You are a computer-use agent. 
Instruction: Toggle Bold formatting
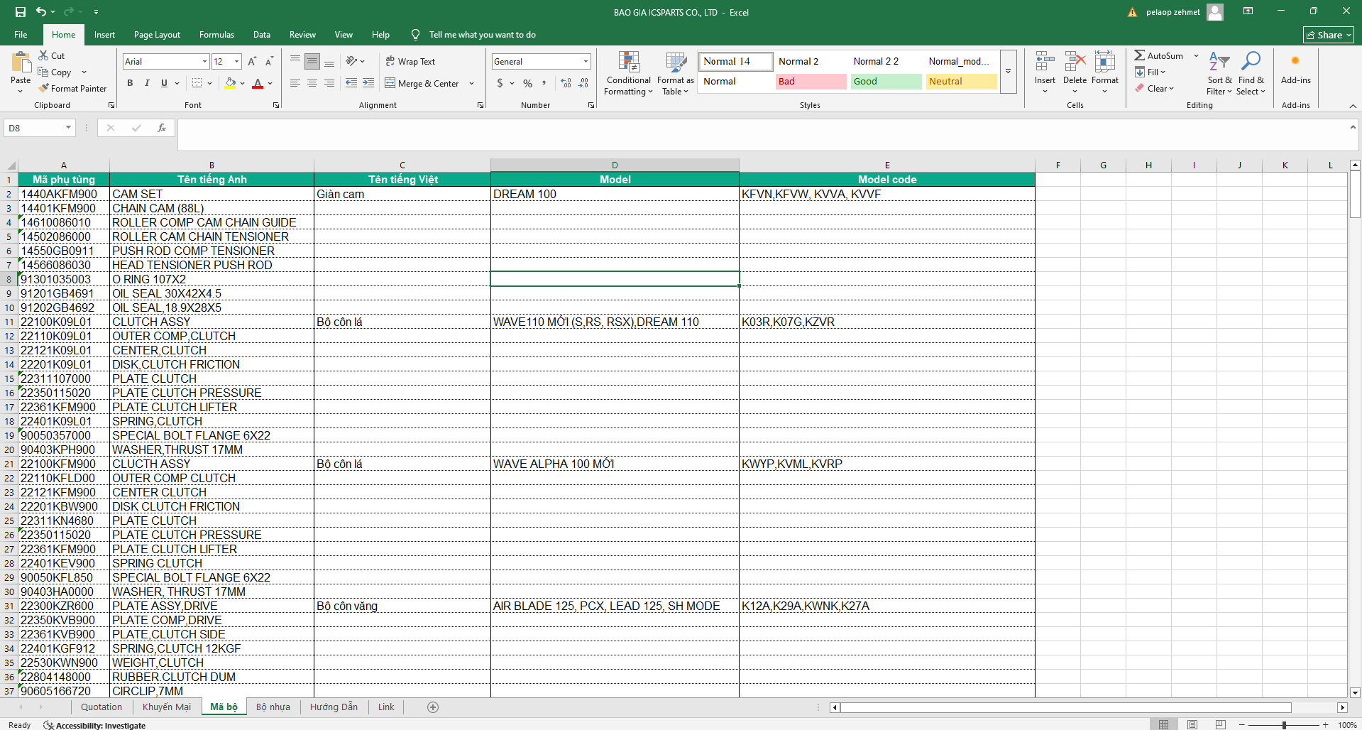point(130,83)
